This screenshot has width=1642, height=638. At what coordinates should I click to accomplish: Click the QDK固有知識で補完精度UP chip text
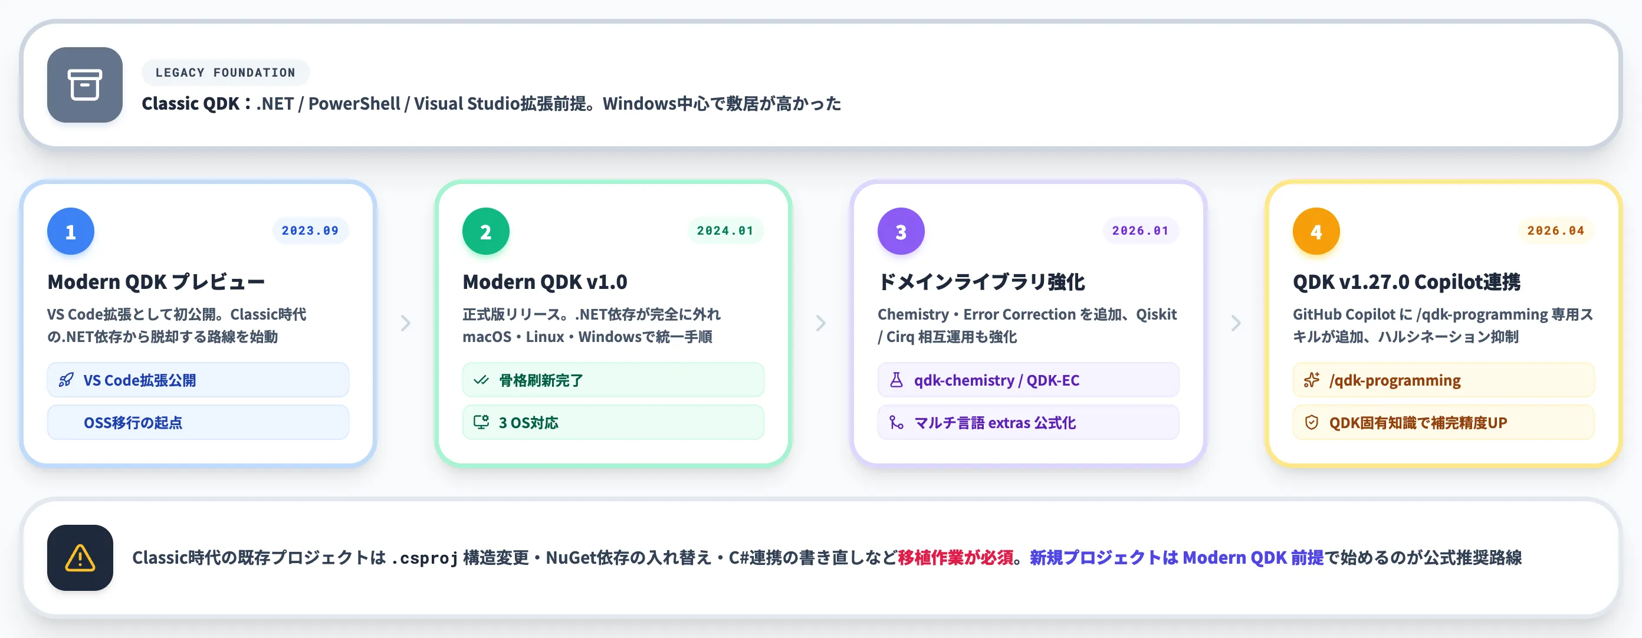click(1418, 423)
